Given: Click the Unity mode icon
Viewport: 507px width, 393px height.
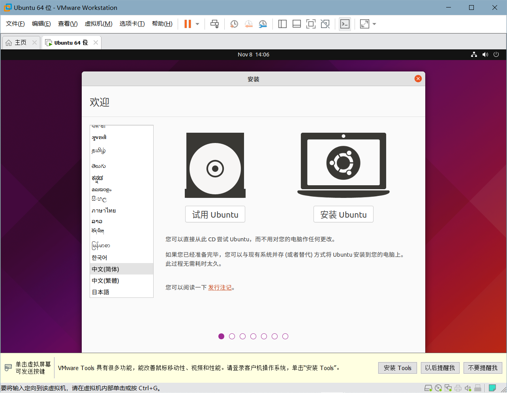Looking at the screenshot, I should point(325,24).
